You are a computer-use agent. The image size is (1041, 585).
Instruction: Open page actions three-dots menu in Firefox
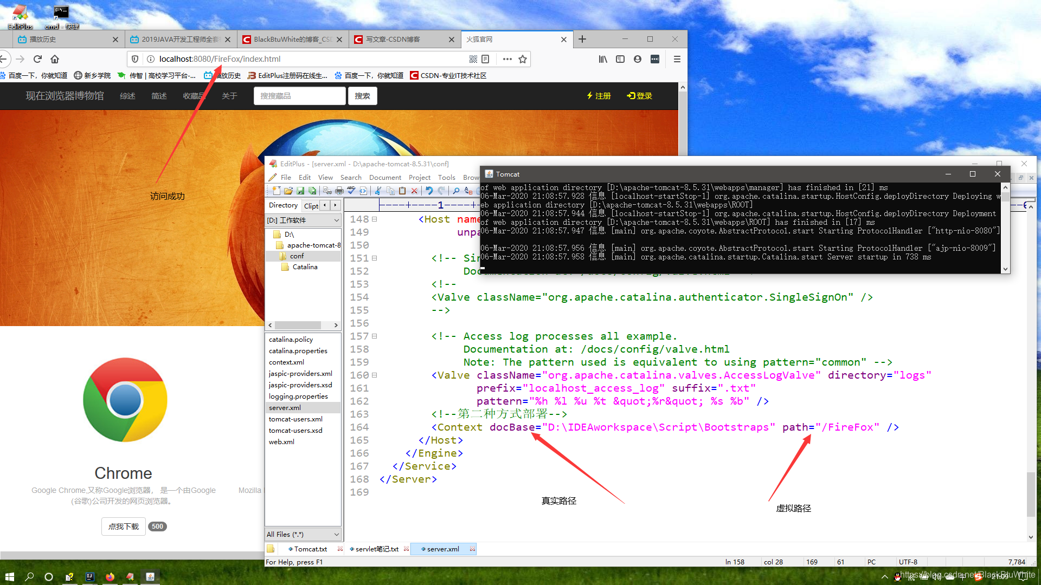click(x=507, y=59)
